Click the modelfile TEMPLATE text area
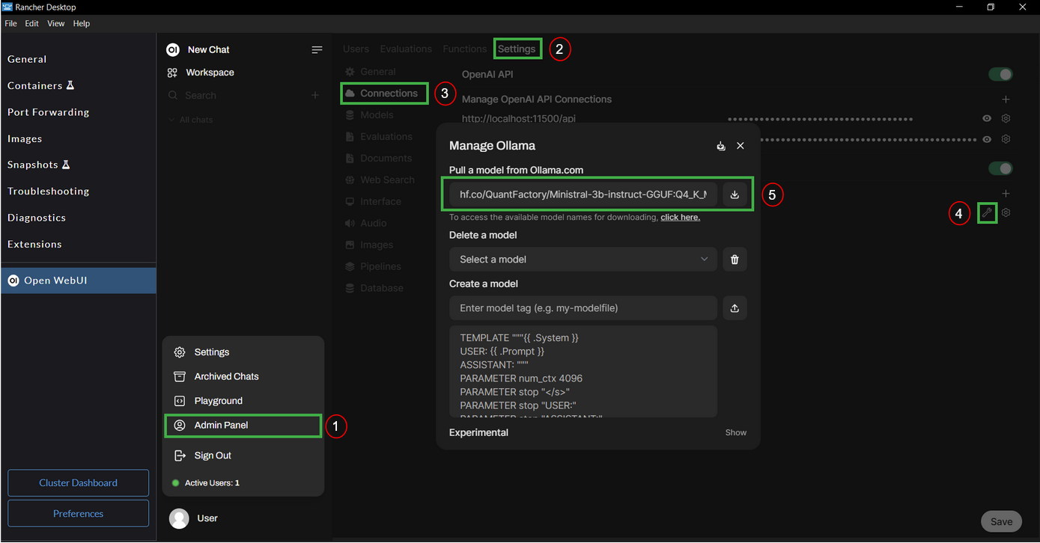This screenshot has height=543, width=1040. click(583, 372)
